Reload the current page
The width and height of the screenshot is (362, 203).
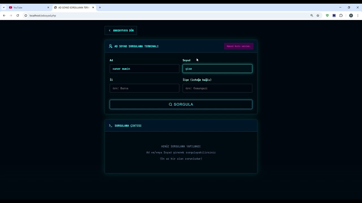pos(18,16)
